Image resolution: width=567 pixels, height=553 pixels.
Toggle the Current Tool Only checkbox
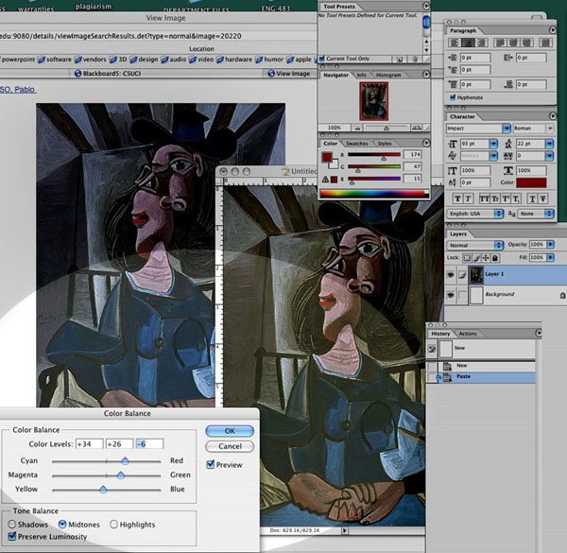(322, 59)
